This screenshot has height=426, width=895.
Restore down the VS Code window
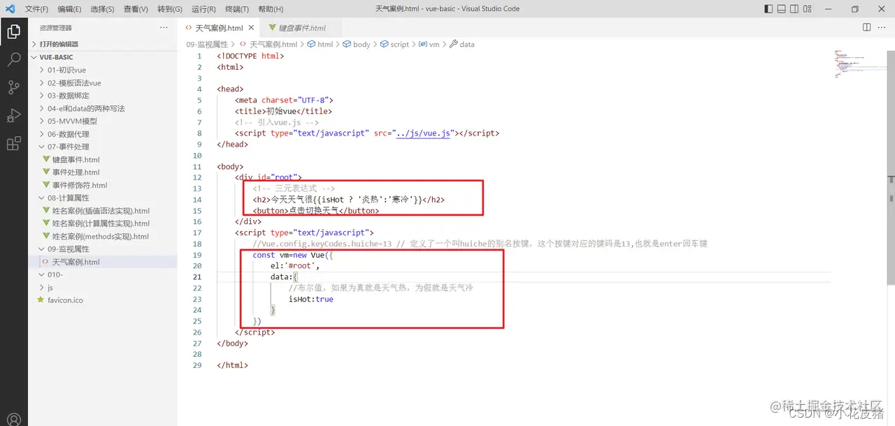[854, 9]
